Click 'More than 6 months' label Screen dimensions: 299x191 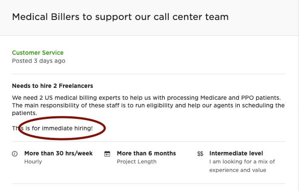tap(147, 153)
